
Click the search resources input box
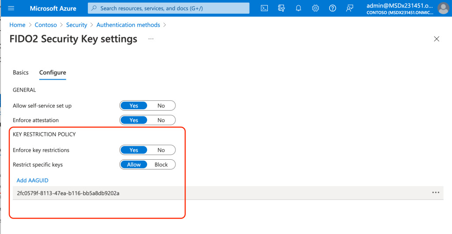[168, 8]
